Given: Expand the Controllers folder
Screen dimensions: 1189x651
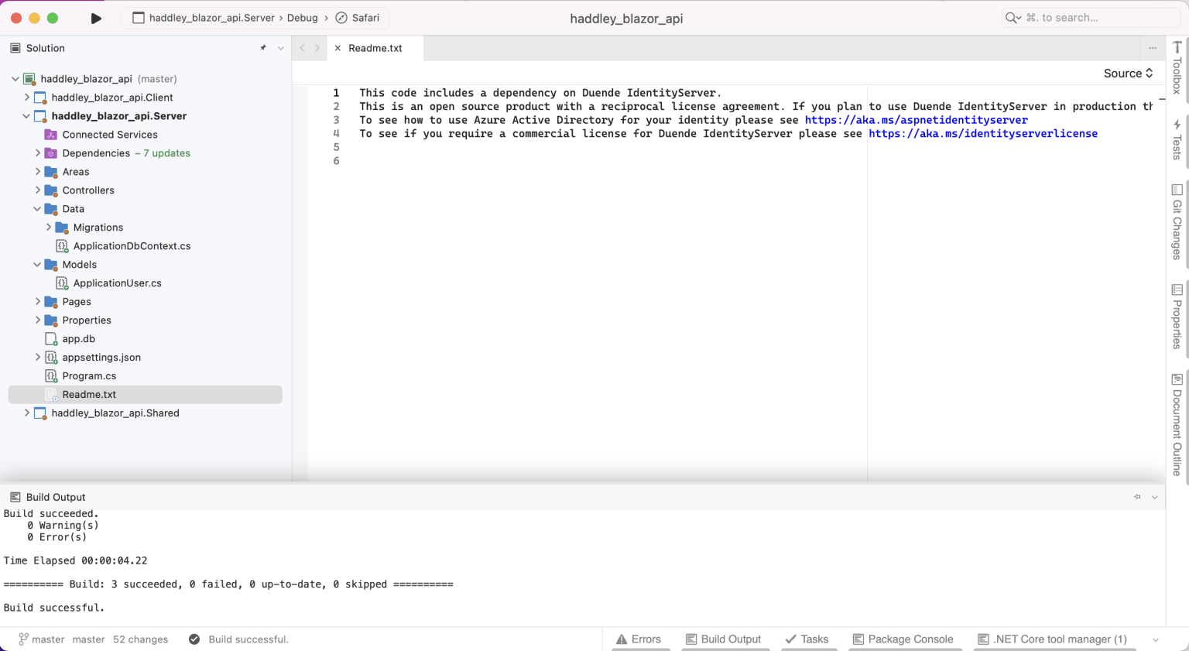Looking at the screenshot, I should coord(37,190).
